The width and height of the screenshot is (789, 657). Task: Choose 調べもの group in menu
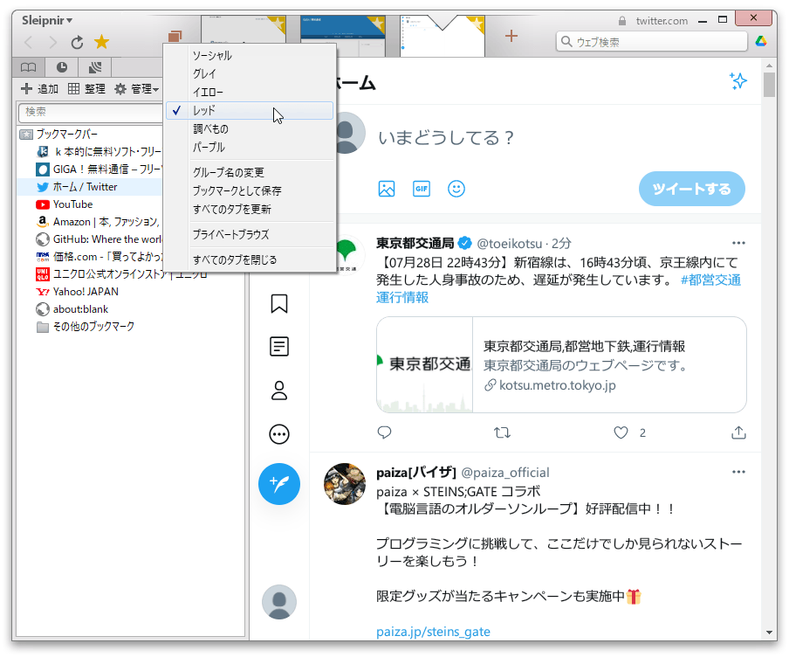[250, 129]
